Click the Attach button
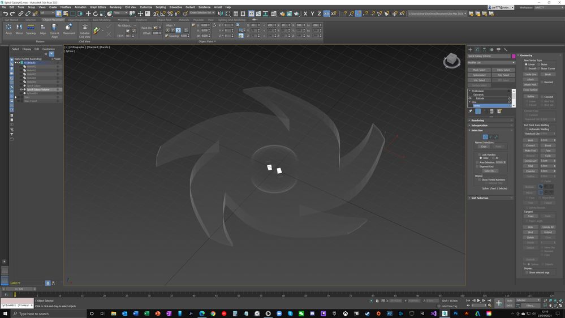The image size is (565, 318). pyautogui.click(x=531, y=79)
